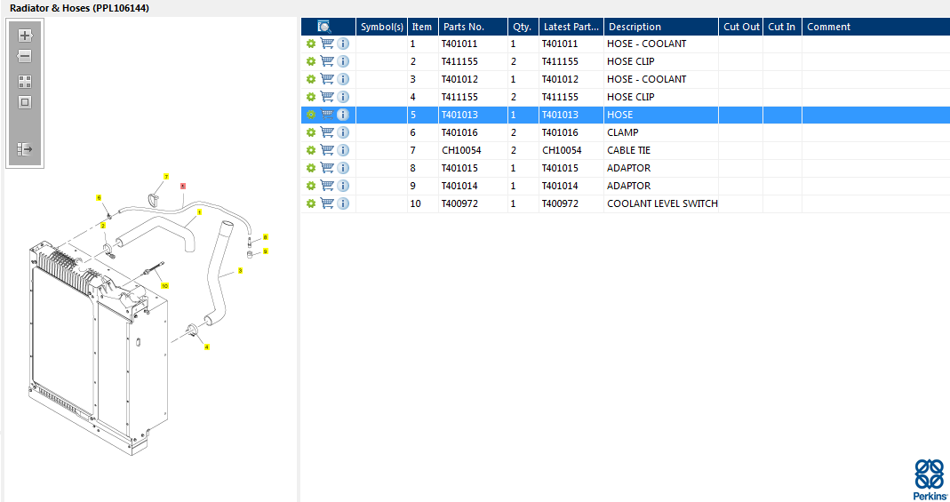Click gear icon for item 3 T401012

311,79
